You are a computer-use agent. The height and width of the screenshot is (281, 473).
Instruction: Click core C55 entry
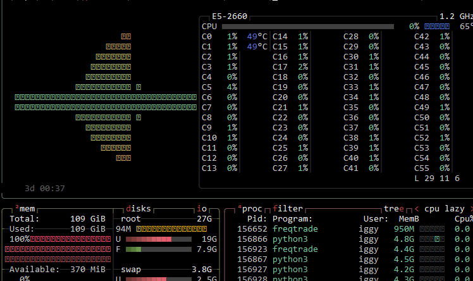pos(432,168)
